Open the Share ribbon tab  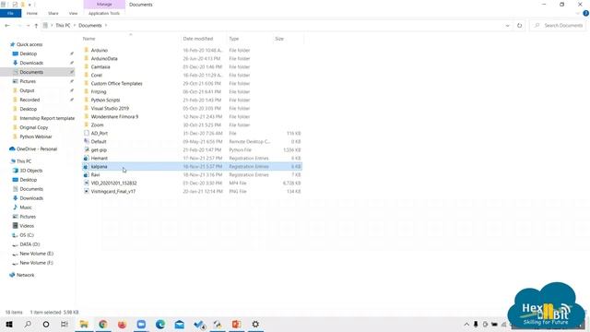click(x=53, y=13)
